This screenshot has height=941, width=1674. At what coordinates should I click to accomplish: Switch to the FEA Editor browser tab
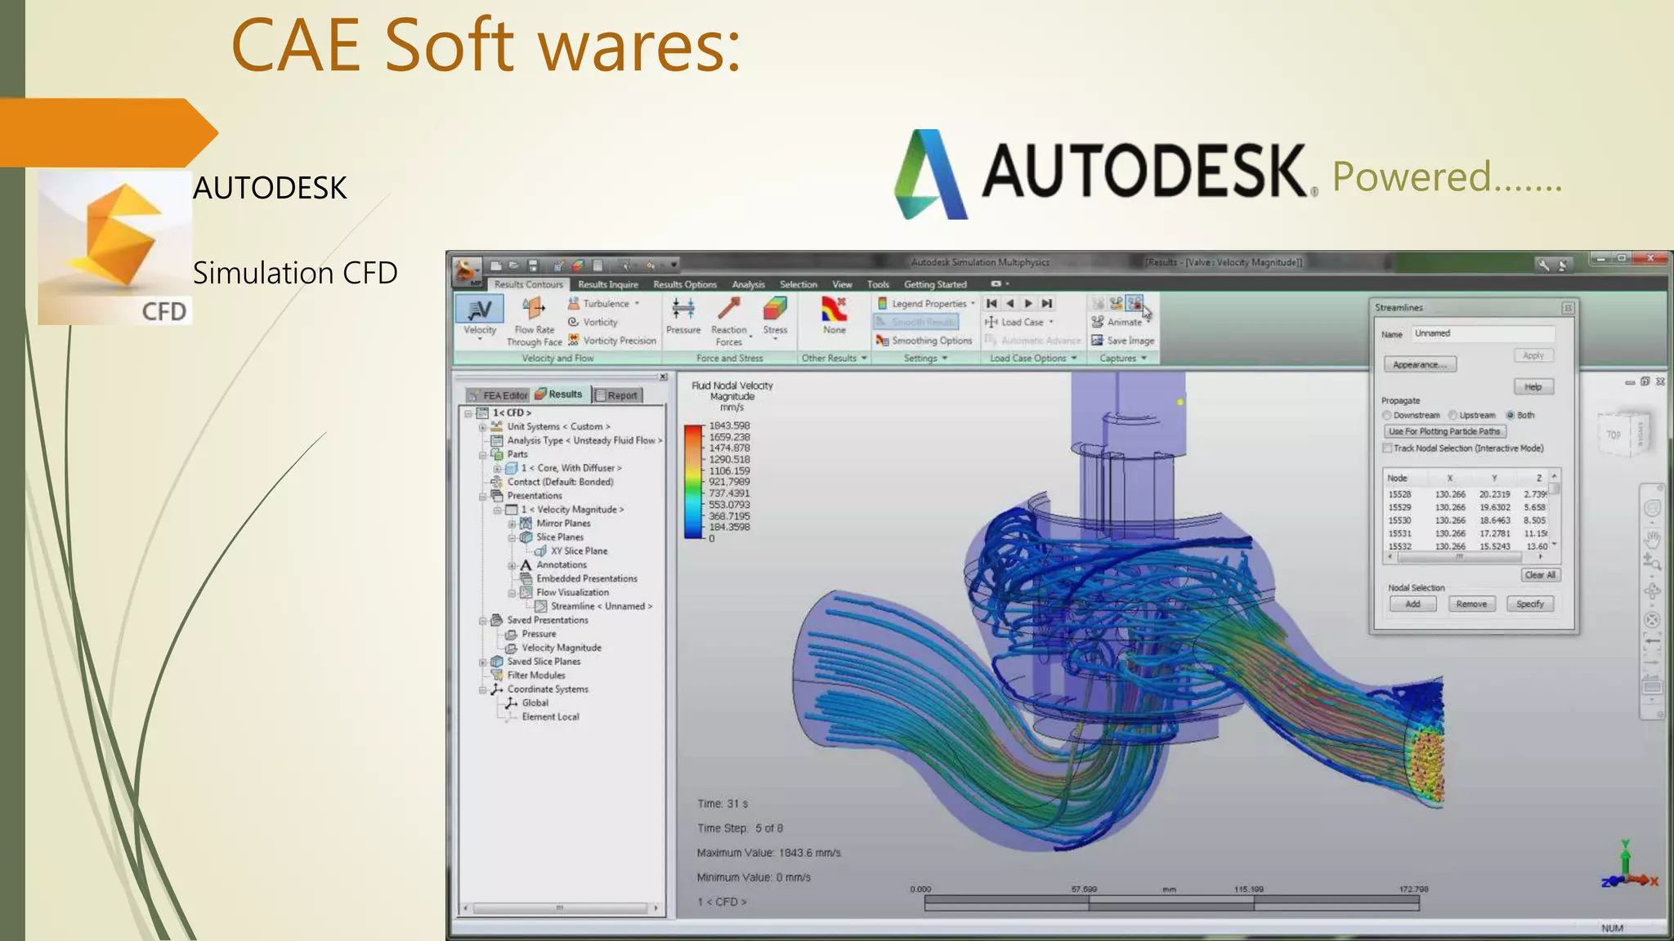(x=498, y=395)
